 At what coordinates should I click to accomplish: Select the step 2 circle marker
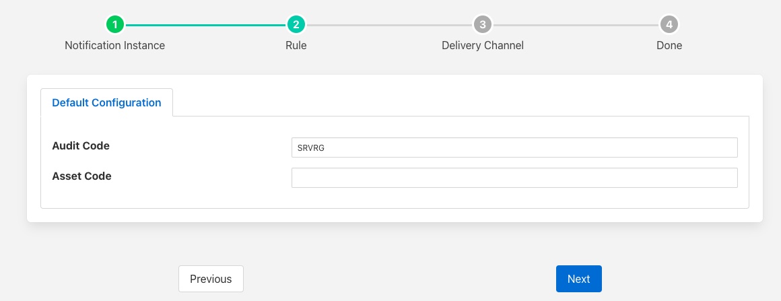click(x=296, y=25)
